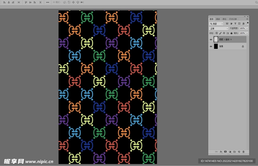Filter layers by type (T) layers

235,23
